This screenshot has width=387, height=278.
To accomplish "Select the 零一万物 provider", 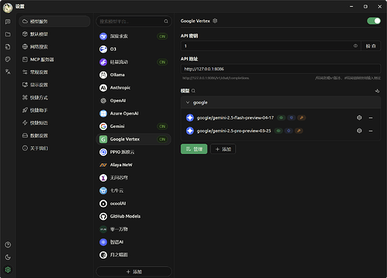I will point(133,229).
